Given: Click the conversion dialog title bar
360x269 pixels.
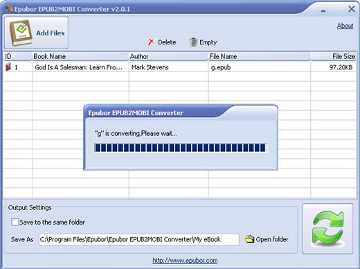Looking at the screenshot, I should (x=181, y=112).
